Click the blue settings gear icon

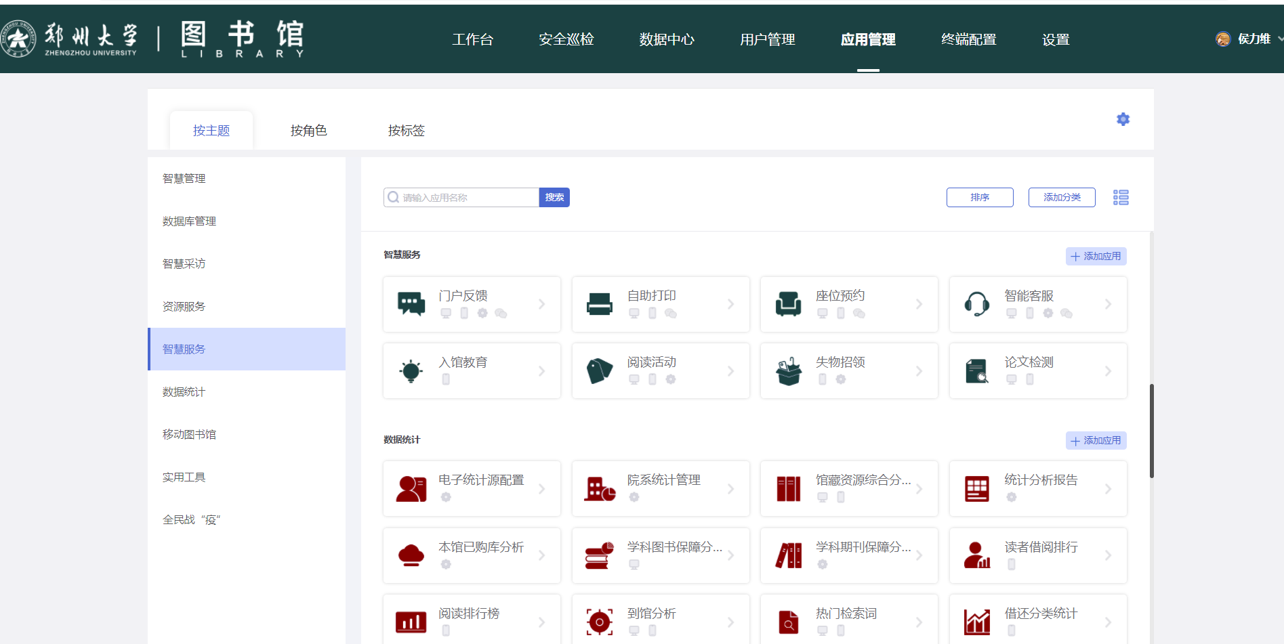pyautogui.click(x=1123, y=119)
